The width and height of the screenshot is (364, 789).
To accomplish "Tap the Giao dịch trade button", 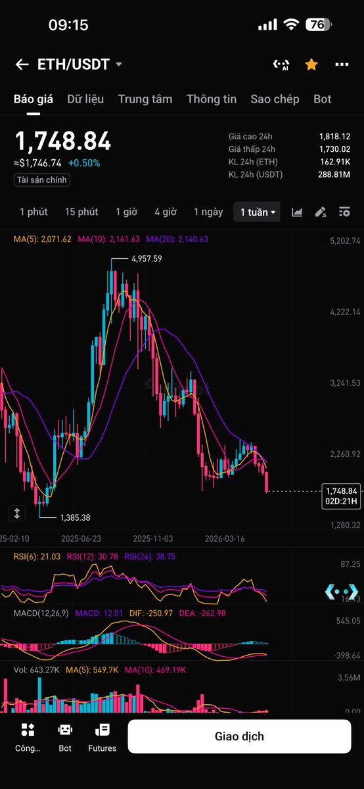I will (x=239, y=736).
